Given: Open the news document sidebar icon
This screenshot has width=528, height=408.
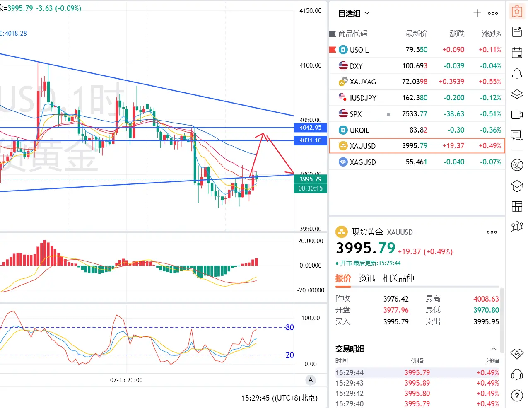Looking at the screenshot, I should click(517, 32).
